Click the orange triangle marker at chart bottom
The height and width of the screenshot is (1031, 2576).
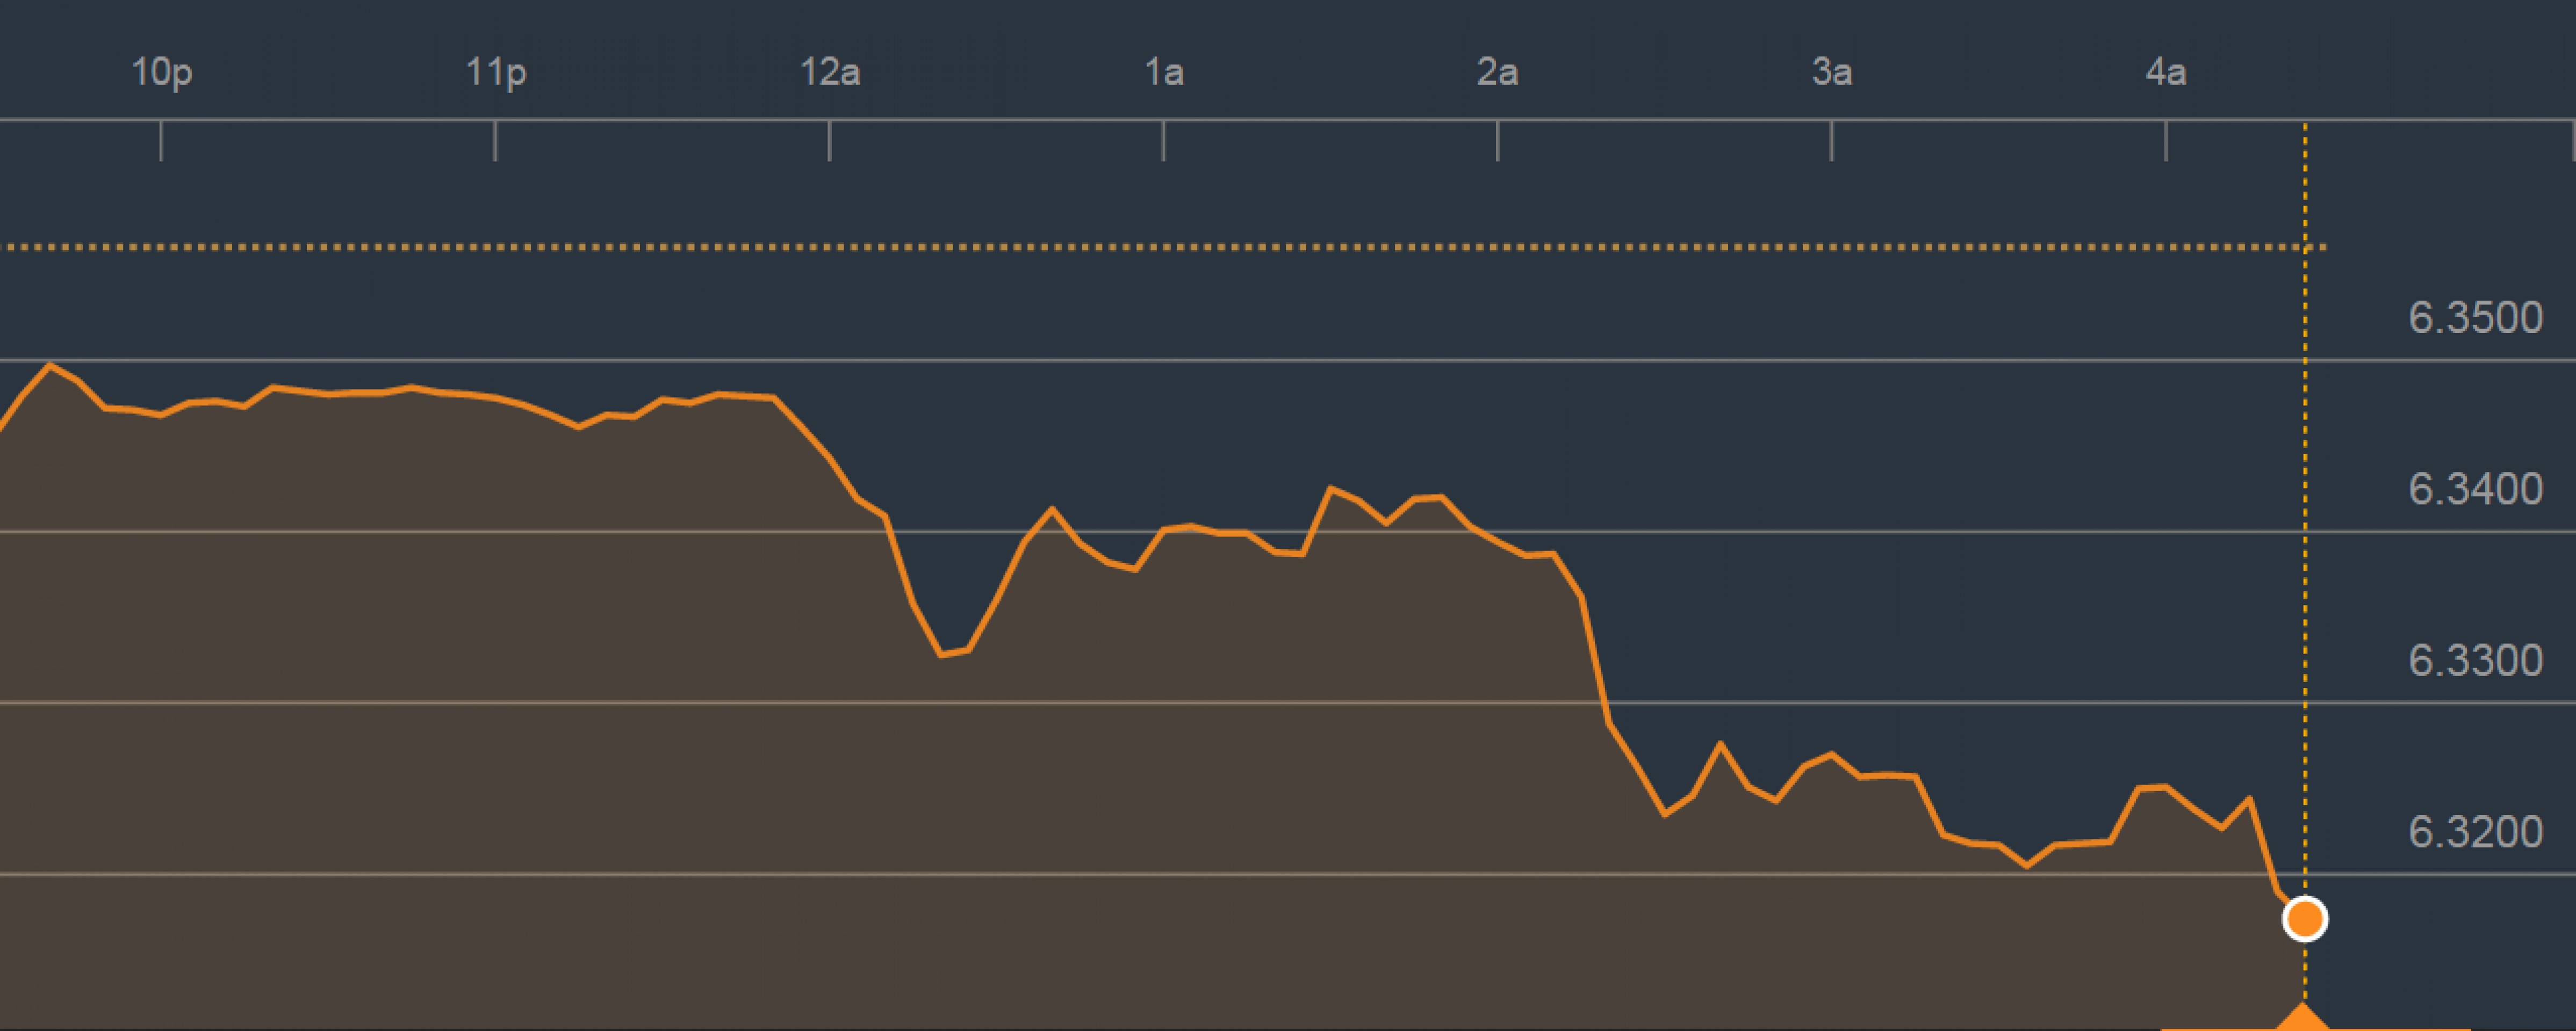pyautogui.click(x=2304, y=1017)
